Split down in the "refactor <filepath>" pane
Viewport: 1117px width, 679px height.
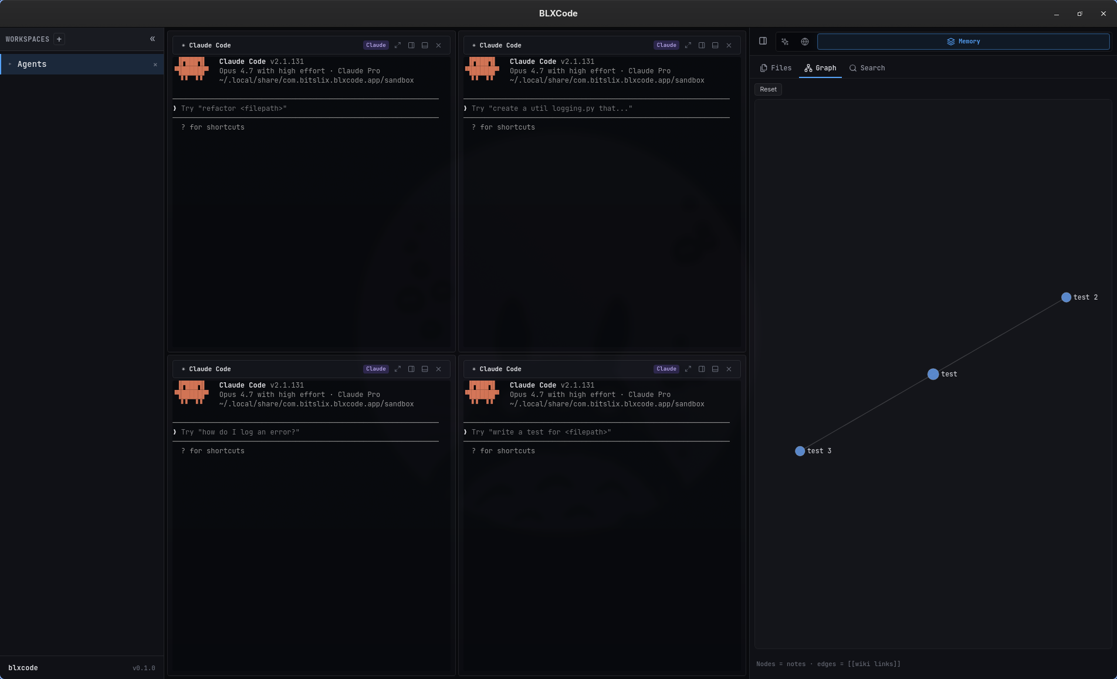tap(425, 45)
